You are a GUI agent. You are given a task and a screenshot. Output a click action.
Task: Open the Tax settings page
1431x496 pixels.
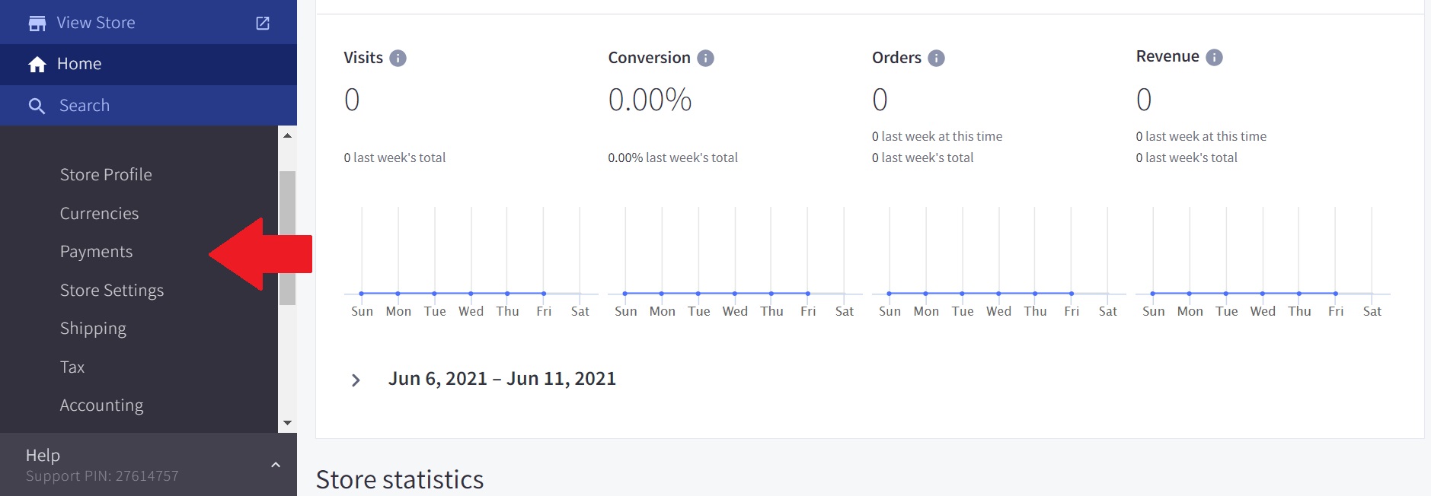tap(72, 367)
